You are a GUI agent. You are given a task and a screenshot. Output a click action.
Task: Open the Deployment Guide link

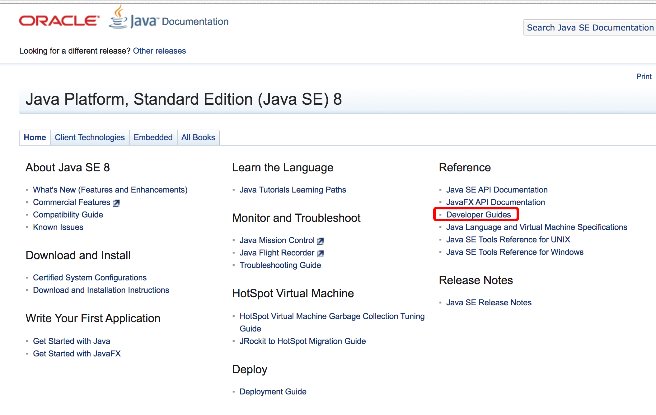point(273,392)
